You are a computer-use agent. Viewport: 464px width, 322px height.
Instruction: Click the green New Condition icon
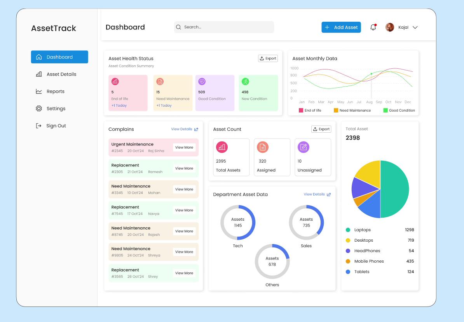245,81
